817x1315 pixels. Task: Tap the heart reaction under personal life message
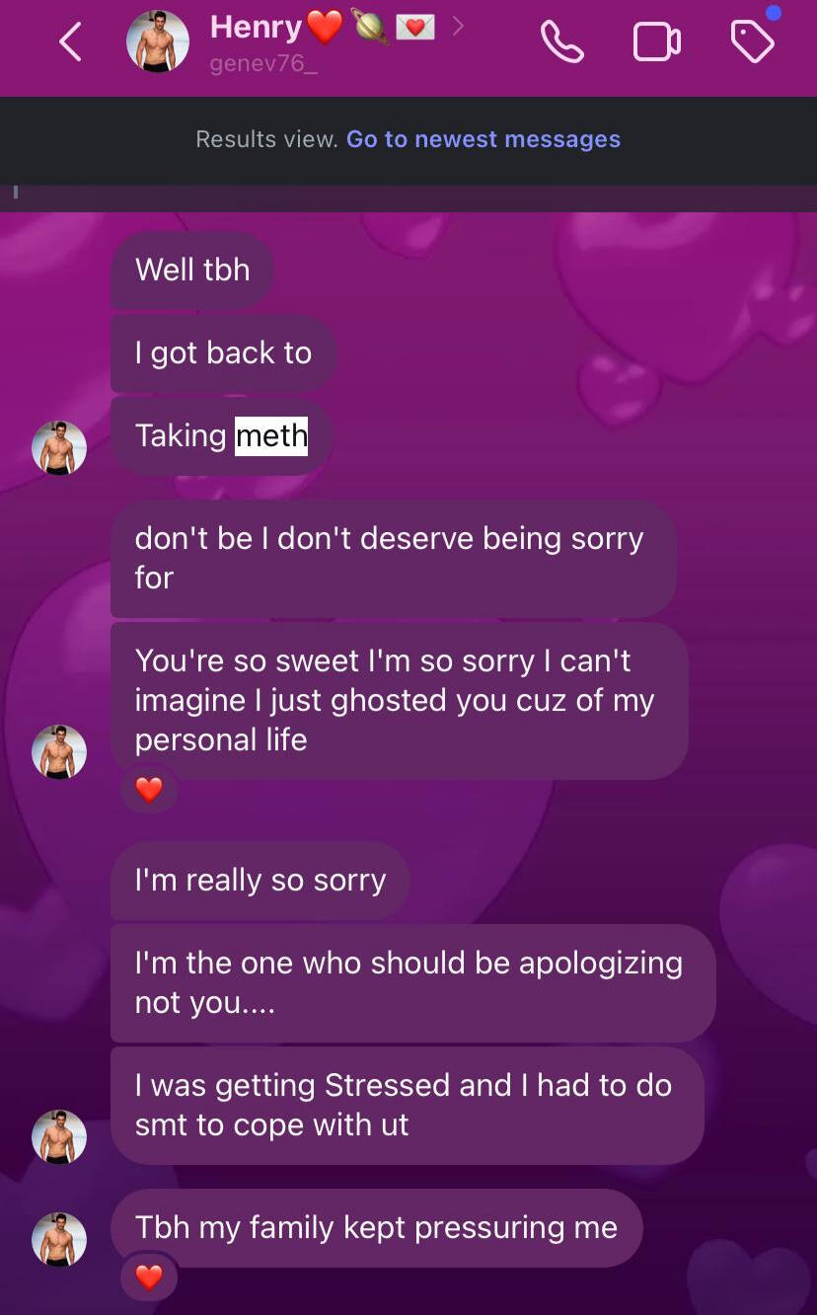149,790
